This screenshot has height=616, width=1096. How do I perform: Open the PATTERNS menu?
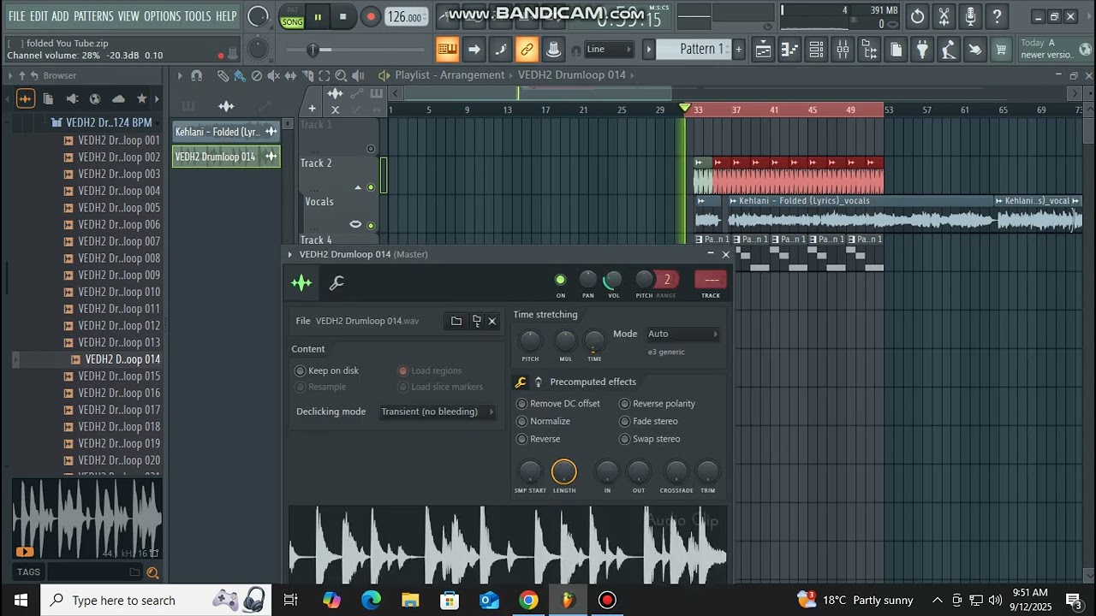[93, 16]
